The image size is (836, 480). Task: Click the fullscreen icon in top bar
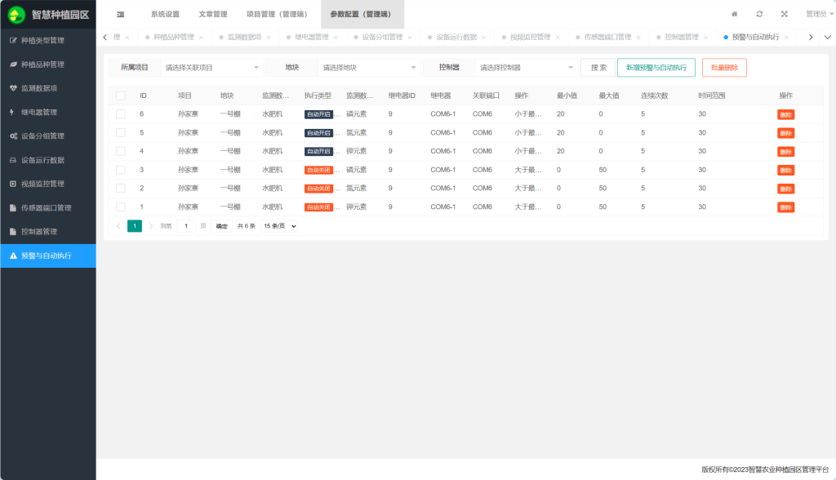coord(784,14)
